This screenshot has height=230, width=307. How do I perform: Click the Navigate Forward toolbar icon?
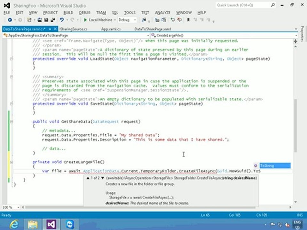(x=20, y=20)
